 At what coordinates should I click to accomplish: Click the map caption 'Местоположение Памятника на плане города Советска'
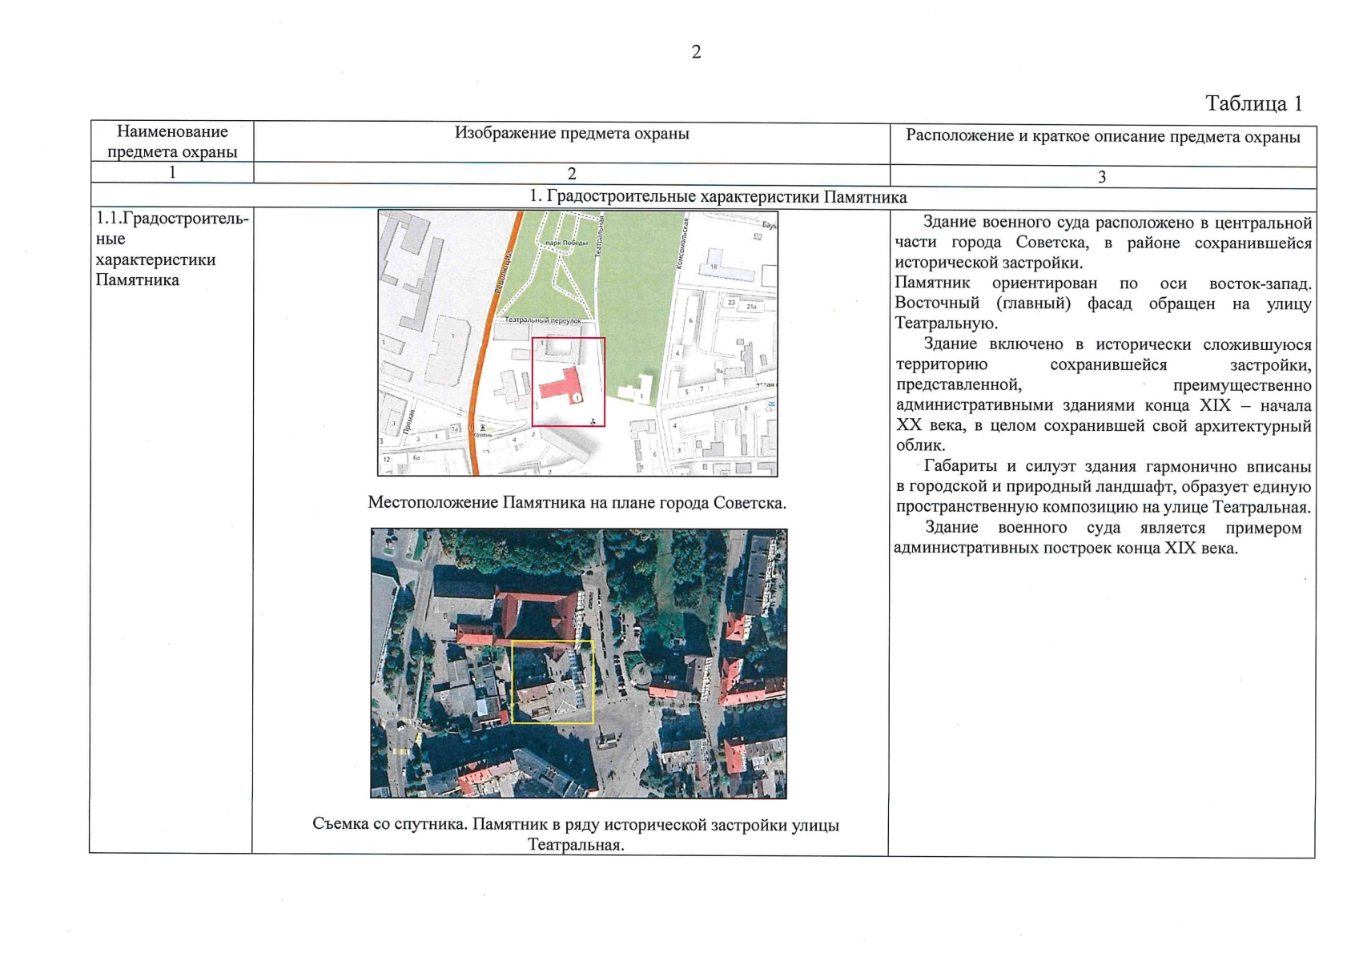tap(577, 503)
